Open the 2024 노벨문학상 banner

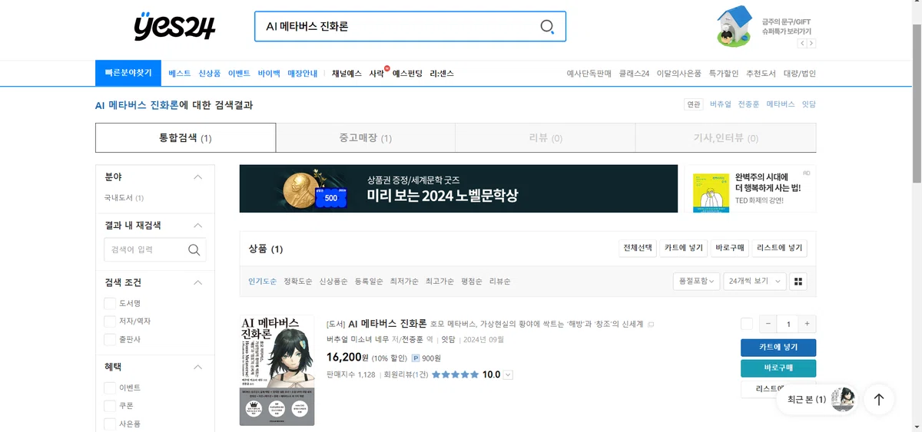click(x=459, y=189)
